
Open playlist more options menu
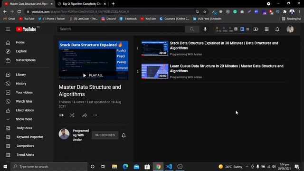pyautogui.click(x=95, y=115)
